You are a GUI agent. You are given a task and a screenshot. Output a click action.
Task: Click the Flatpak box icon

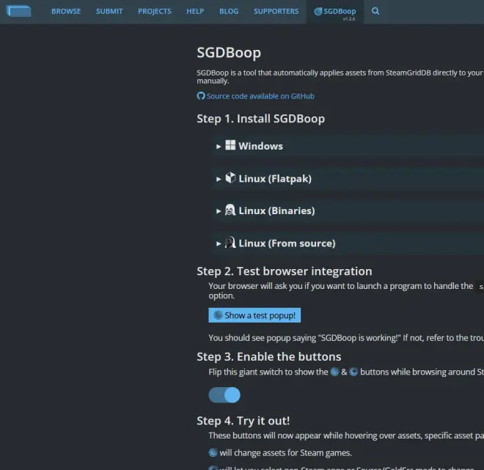pos(230,177)
